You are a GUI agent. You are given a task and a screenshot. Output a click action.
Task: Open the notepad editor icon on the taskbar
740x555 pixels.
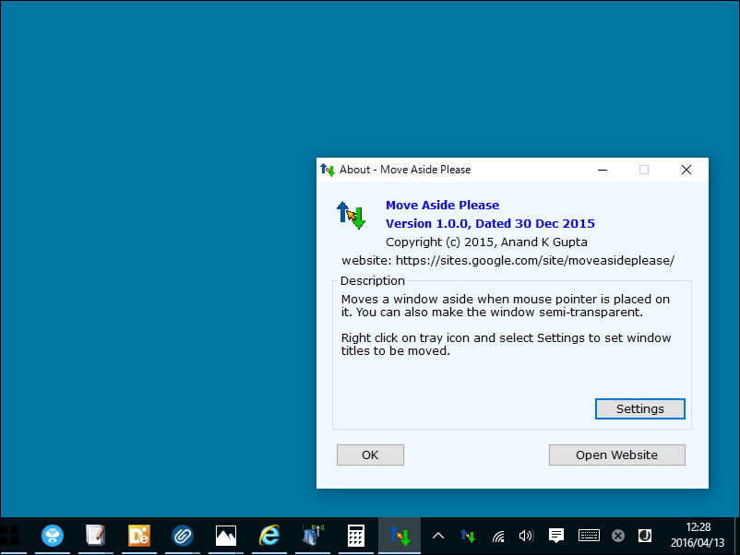[x=95, y=536]
